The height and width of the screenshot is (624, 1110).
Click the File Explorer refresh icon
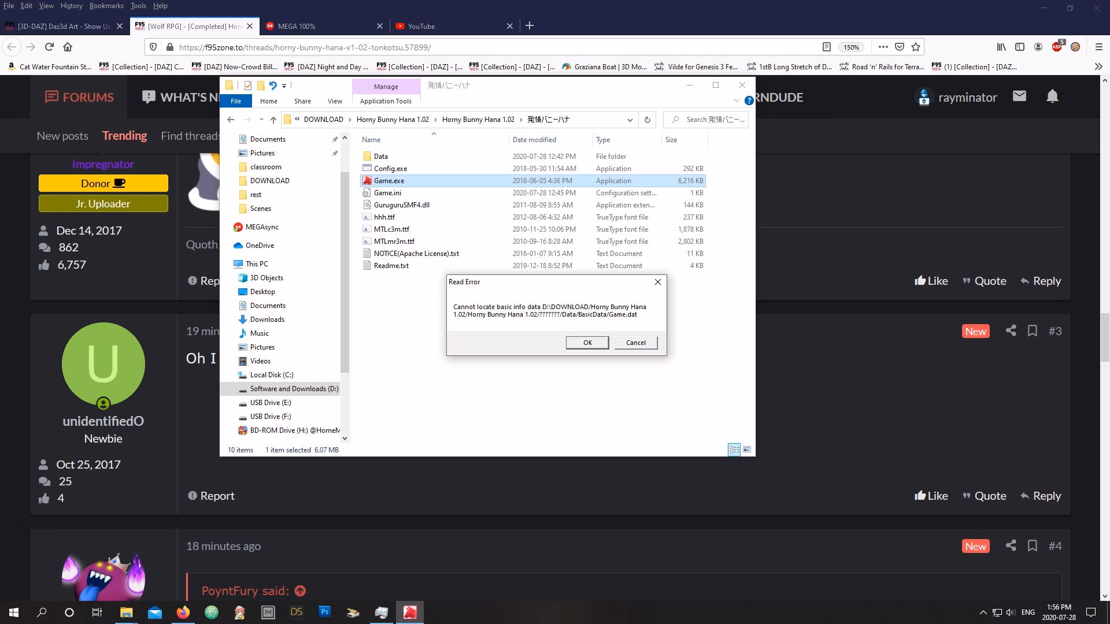[647, 120]
